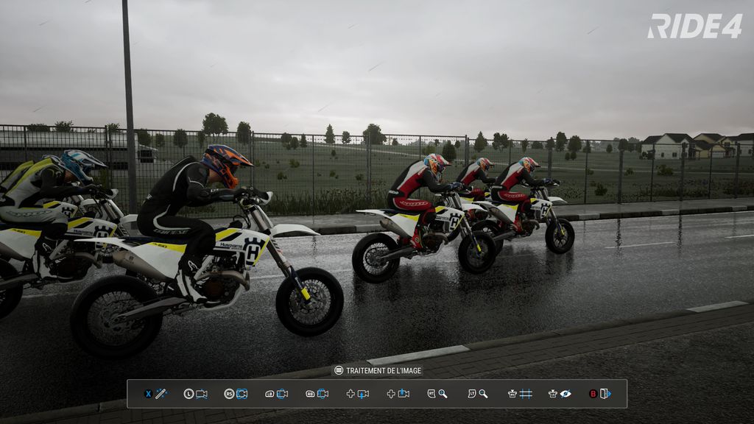Toggle the hide-interface crossed eye icon

click(x=565, y=395)
